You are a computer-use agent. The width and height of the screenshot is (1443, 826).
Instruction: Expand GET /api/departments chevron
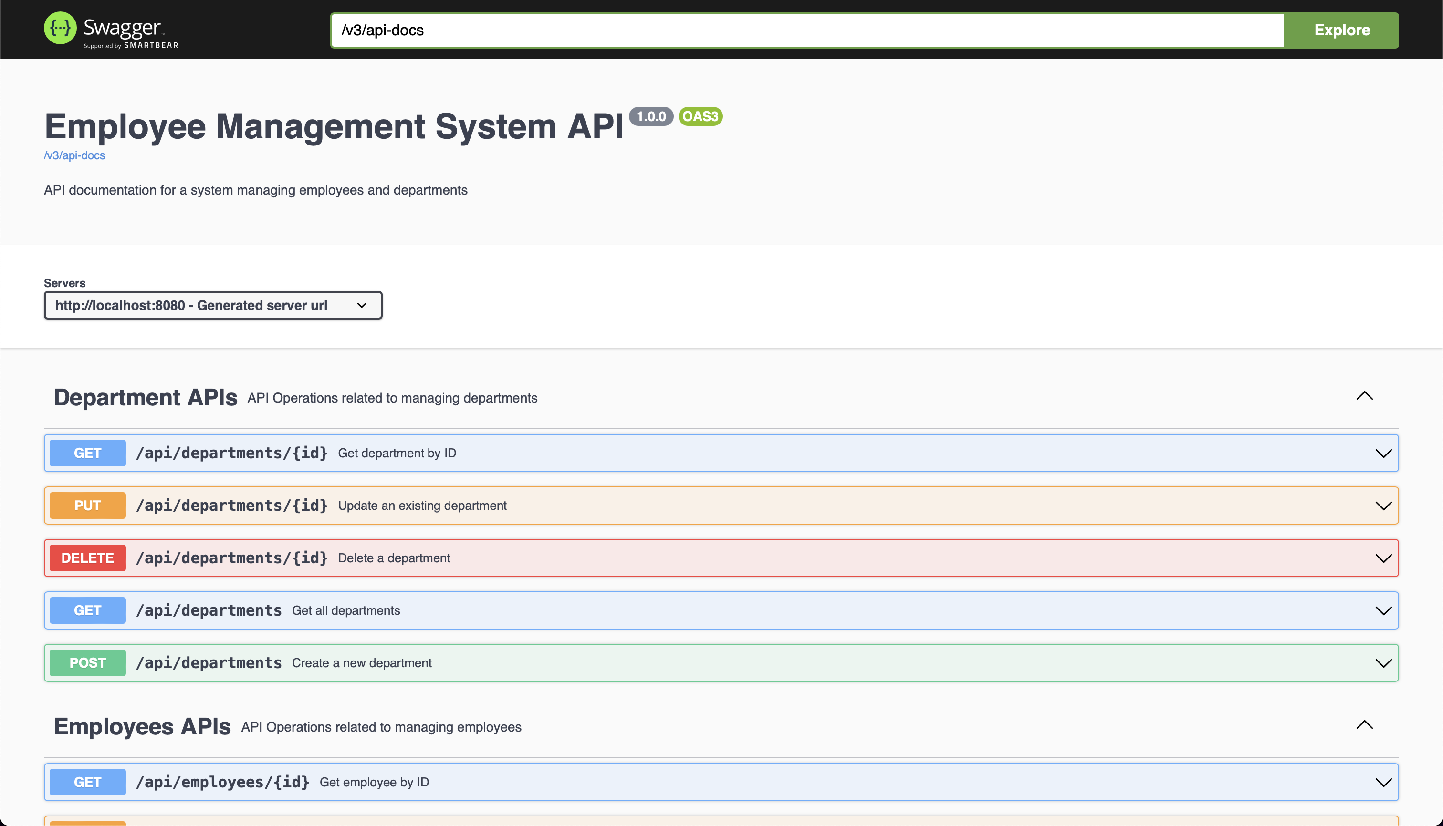point(1383,610)
